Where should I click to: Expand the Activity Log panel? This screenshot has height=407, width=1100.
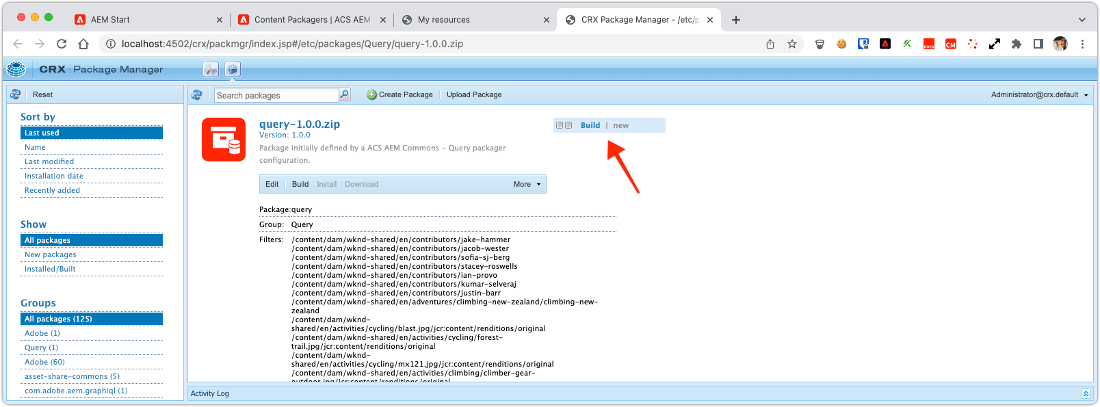[1086, 393]
